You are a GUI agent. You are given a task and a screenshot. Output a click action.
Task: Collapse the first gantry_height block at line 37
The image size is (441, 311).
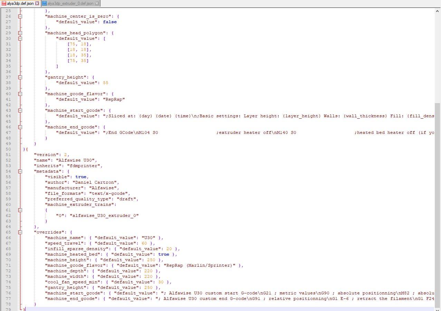click(x=20, y=77)
